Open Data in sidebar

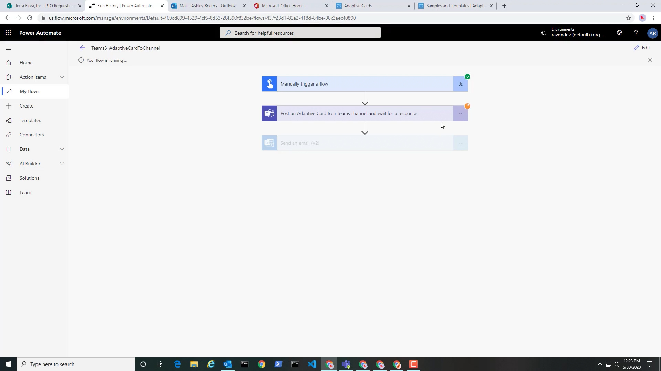[24, 149]
